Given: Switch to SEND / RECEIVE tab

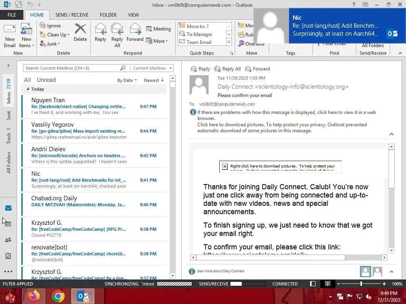Looking at the screenshot, I should point(72,15).
